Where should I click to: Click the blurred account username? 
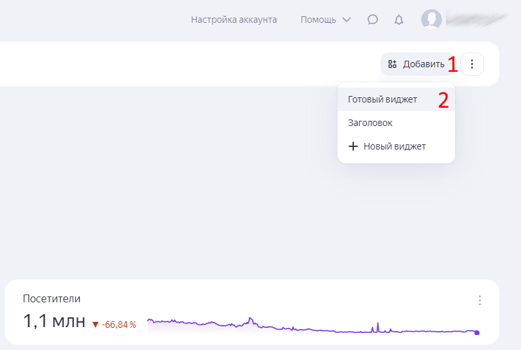coord(477,20)
